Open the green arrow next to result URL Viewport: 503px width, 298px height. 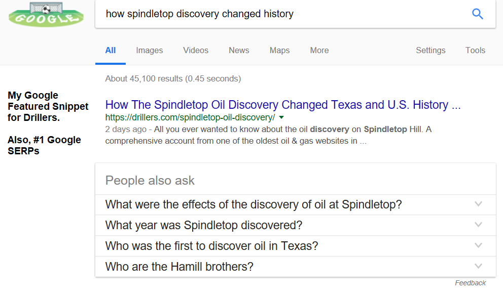coord(282,117)
